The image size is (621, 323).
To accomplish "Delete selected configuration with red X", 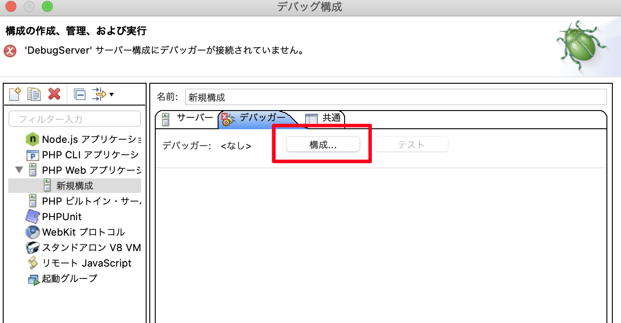I will pyautogui.click(x=54, y=94).
